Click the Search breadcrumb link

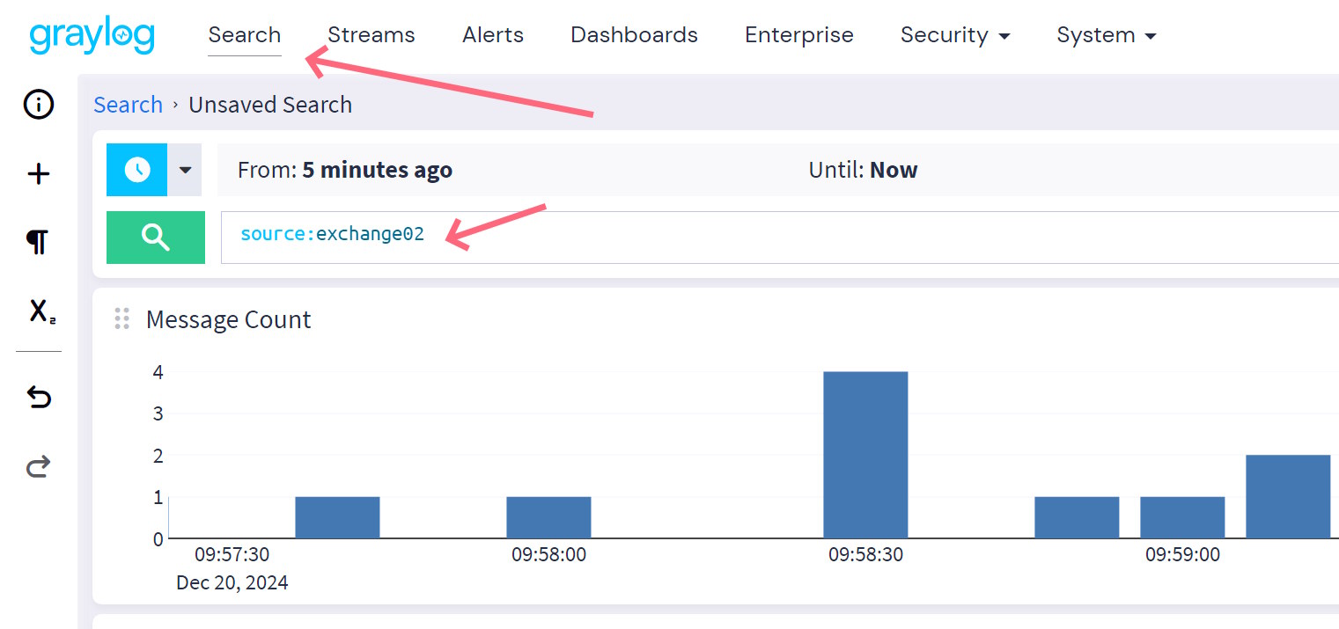click(128, 105)
